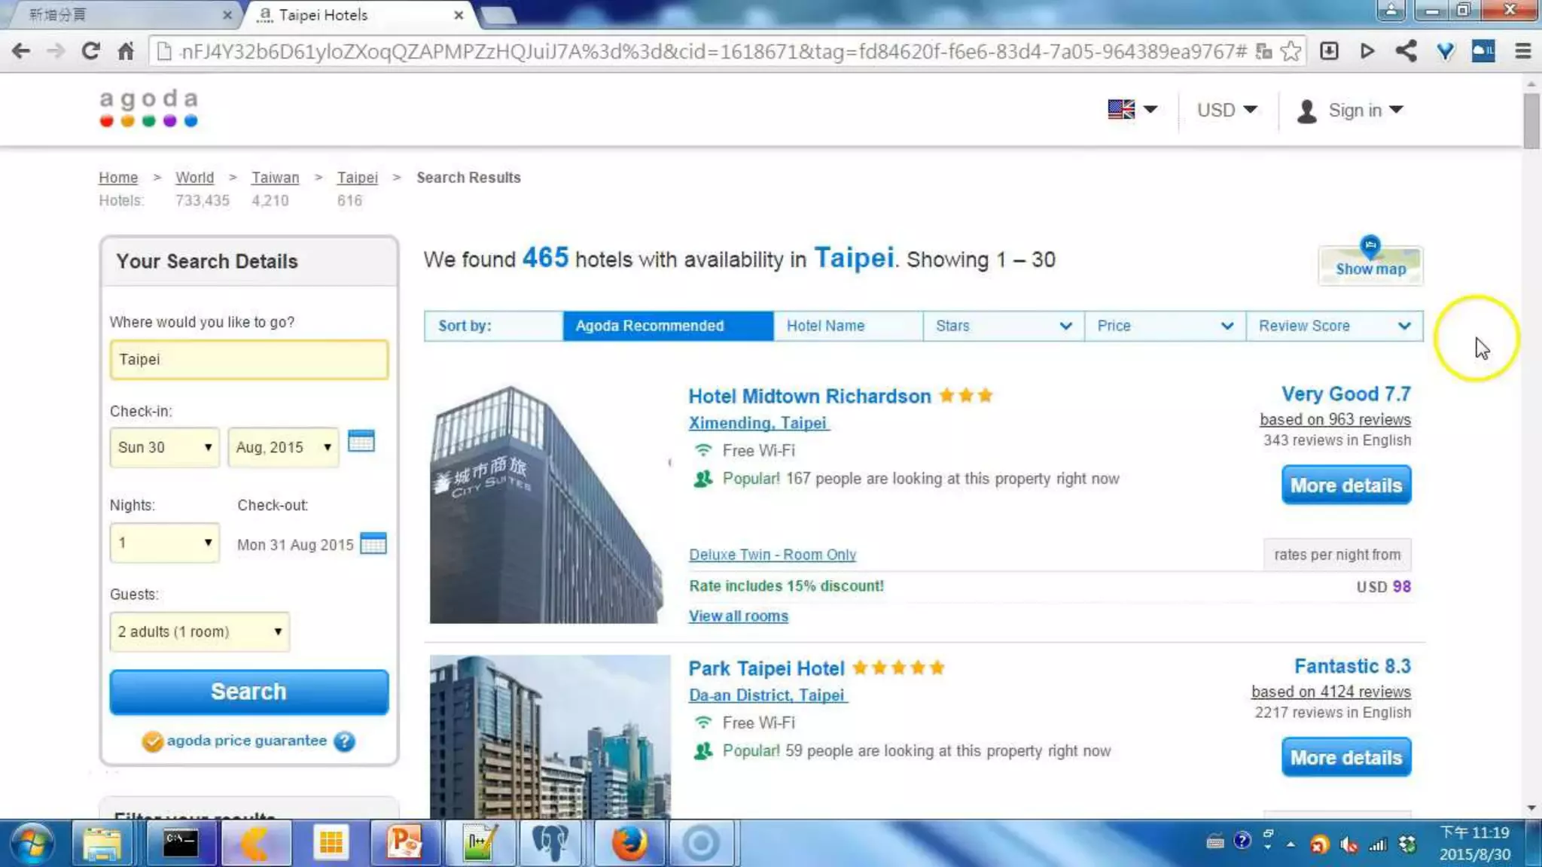Open the Nights dropdown
The image size is (1542, 867).
[164, 543]
